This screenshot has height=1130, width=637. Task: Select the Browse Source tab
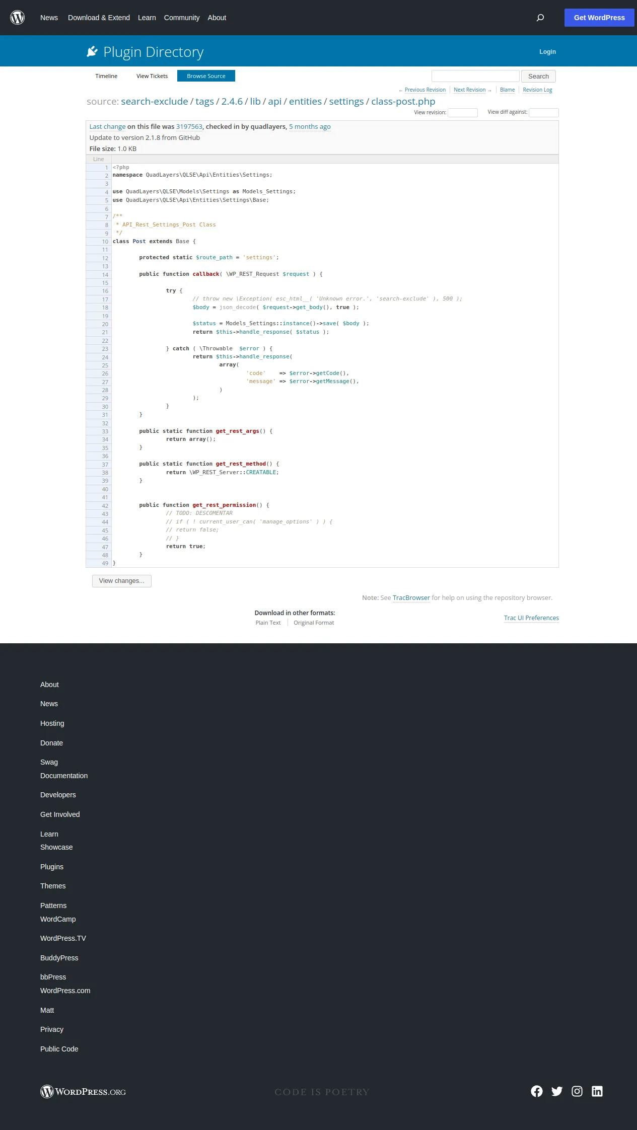[x=206, y=76]
